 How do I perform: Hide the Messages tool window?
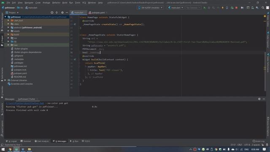[264, 99]
